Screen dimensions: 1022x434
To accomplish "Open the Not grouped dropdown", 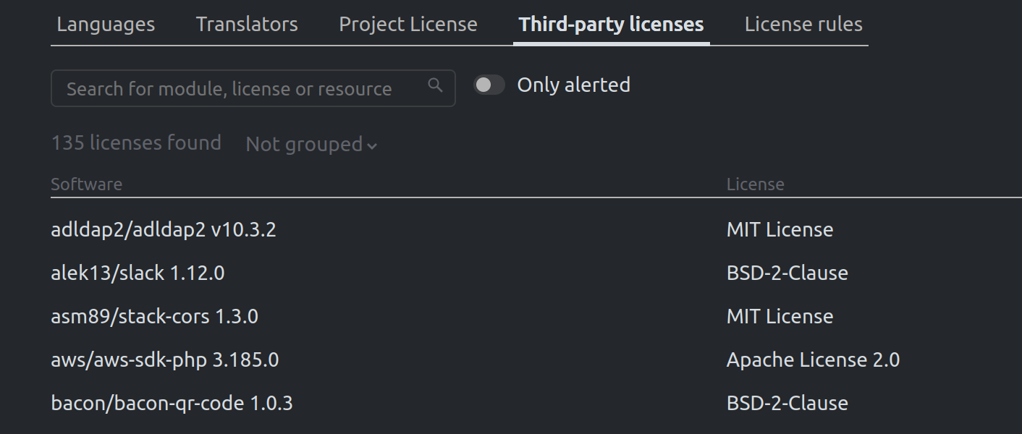I will (311, 145).
